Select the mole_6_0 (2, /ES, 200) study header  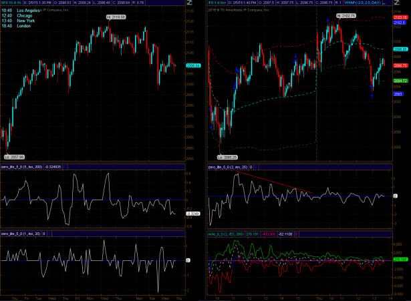[x=225, y=234]
